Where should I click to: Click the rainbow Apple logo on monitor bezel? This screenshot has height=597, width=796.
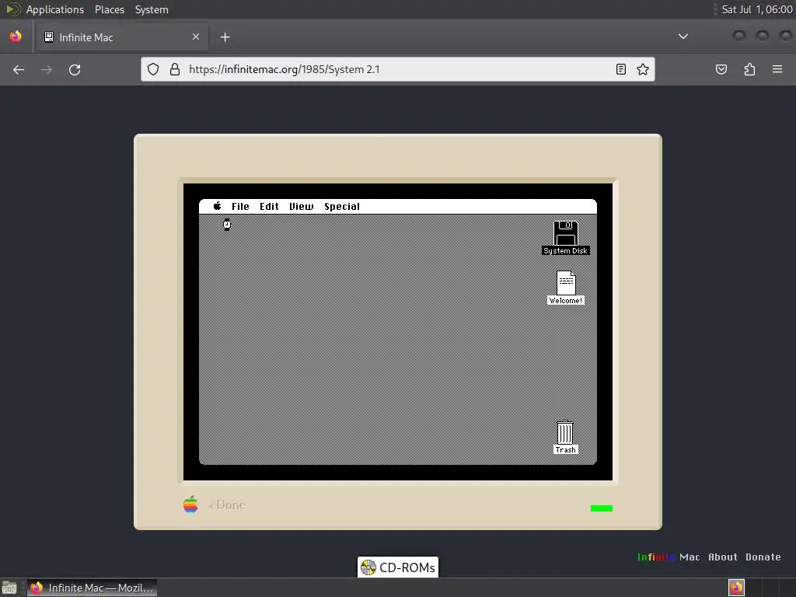click(x=190, y=504)
